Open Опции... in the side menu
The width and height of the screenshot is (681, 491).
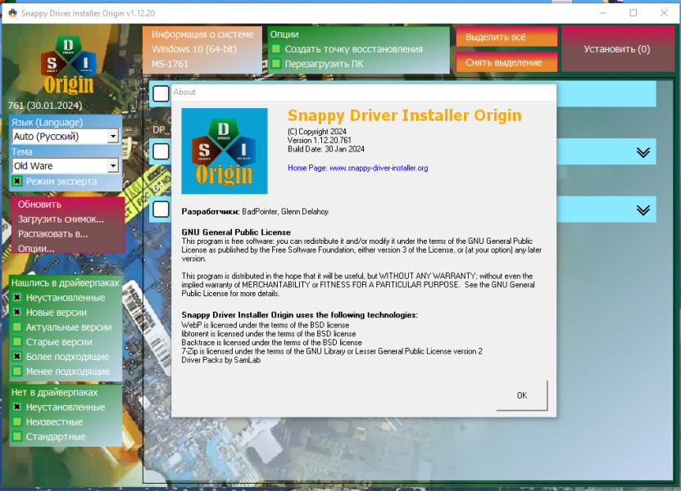point(36,248)
